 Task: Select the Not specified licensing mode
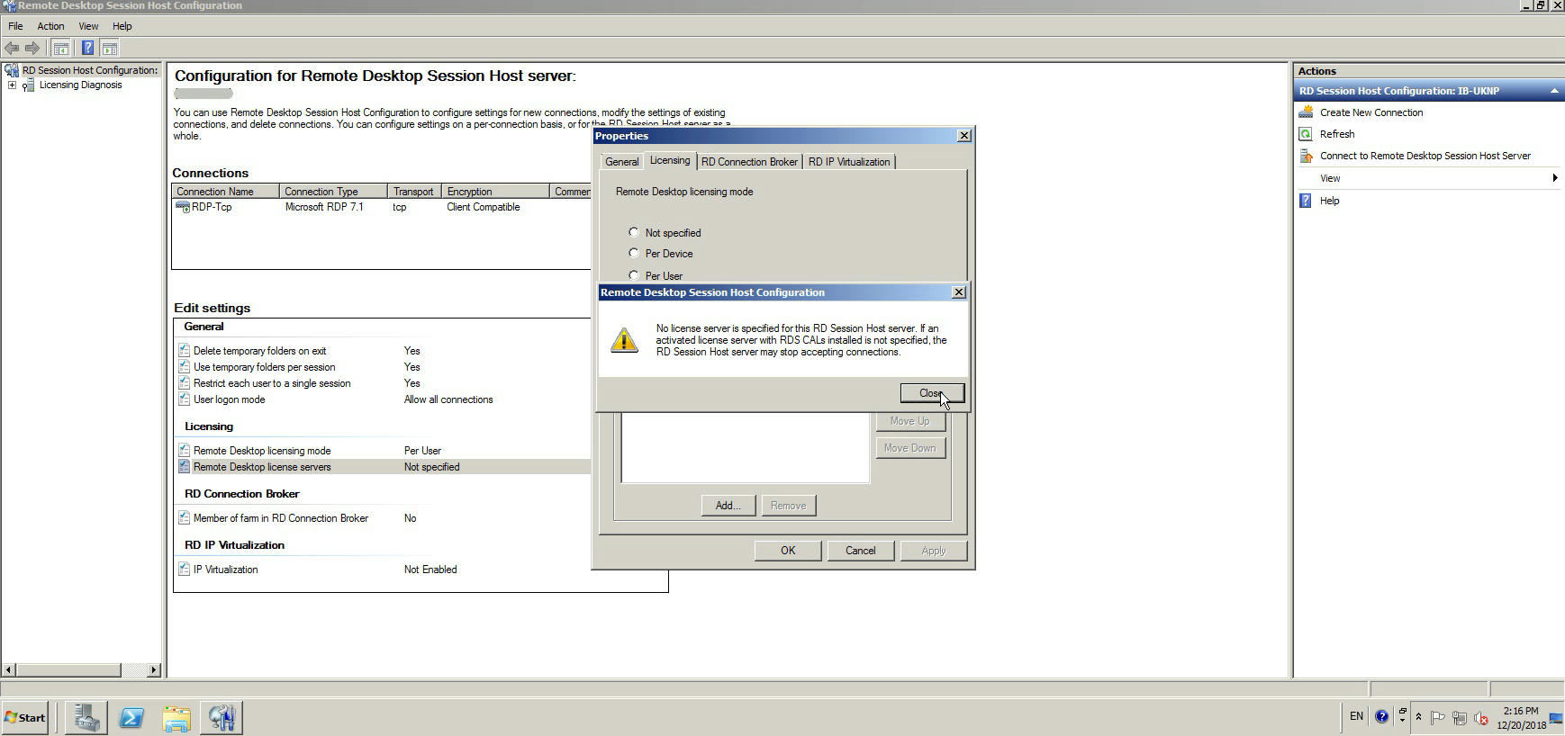634,232
